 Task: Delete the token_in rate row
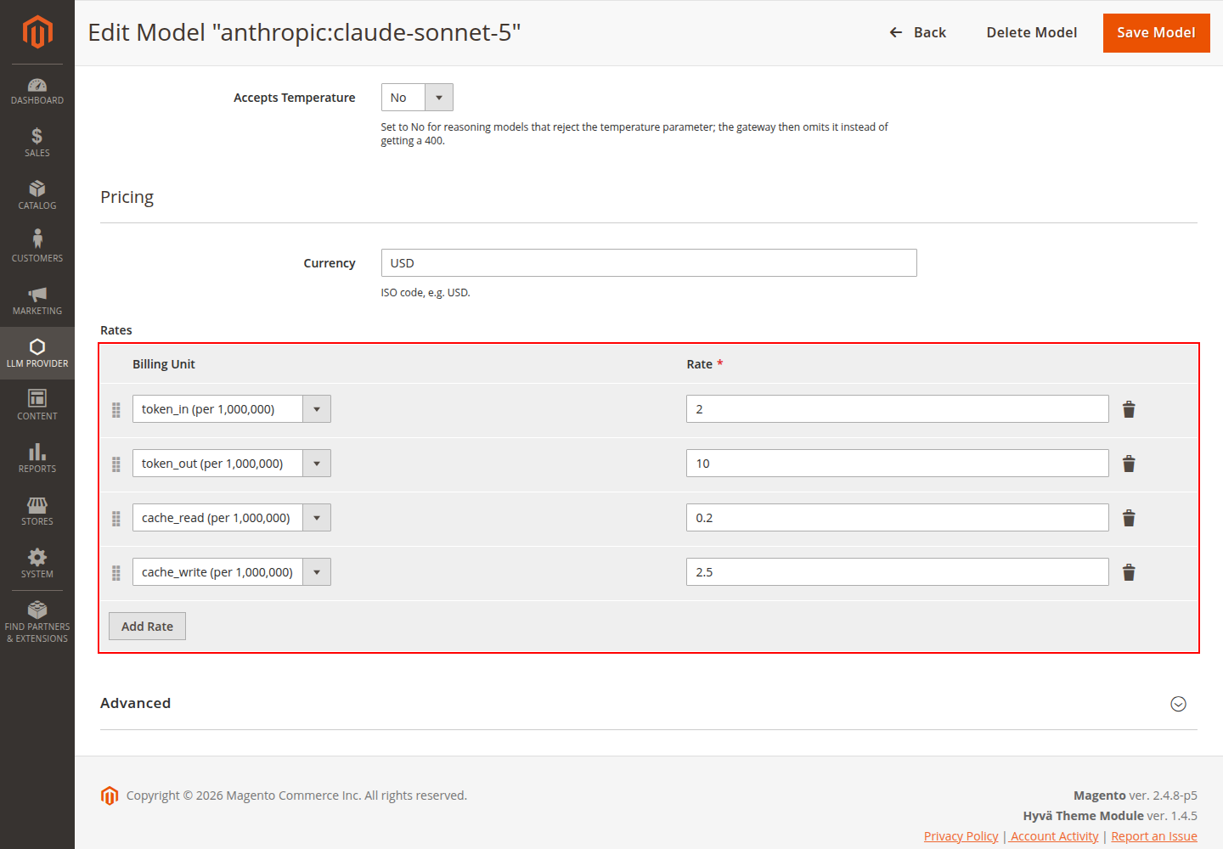click(1129, 409)
